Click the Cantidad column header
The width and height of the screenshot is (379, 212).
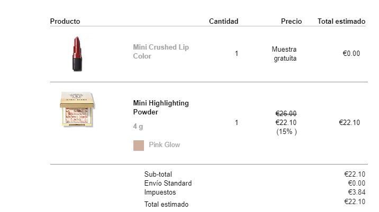click(223, 21)
